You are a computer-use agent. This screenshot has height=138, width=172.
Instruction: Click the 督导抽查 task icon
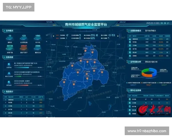click(9, 82)
